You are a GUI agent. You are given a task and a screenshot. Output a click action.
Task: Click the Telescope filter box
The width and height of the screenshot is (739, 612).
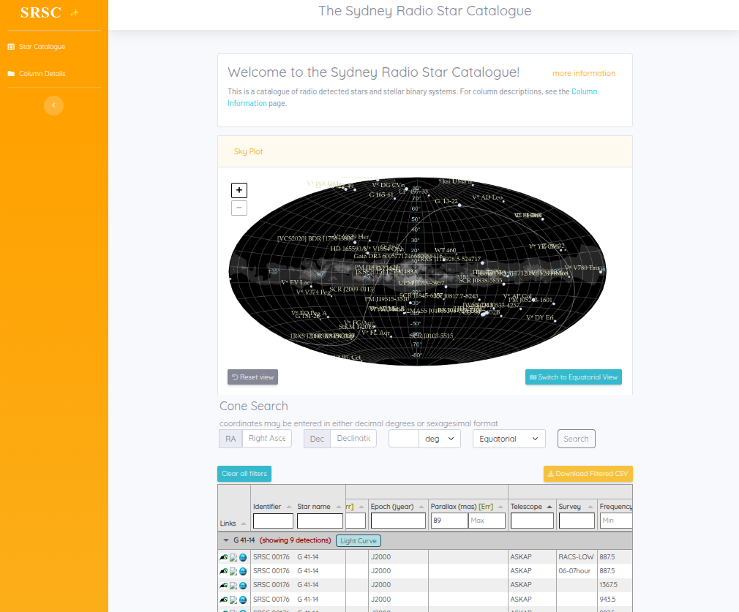pos(532,521)
